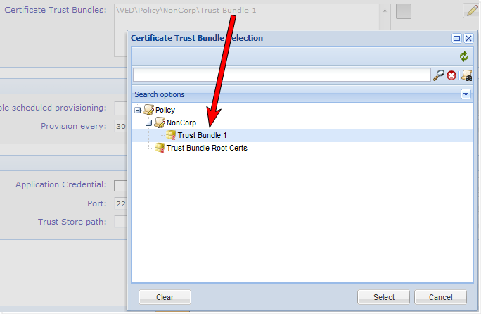Click the Cancel button
The width and height of the screenshot is (481, 314).
coord(440,297)
